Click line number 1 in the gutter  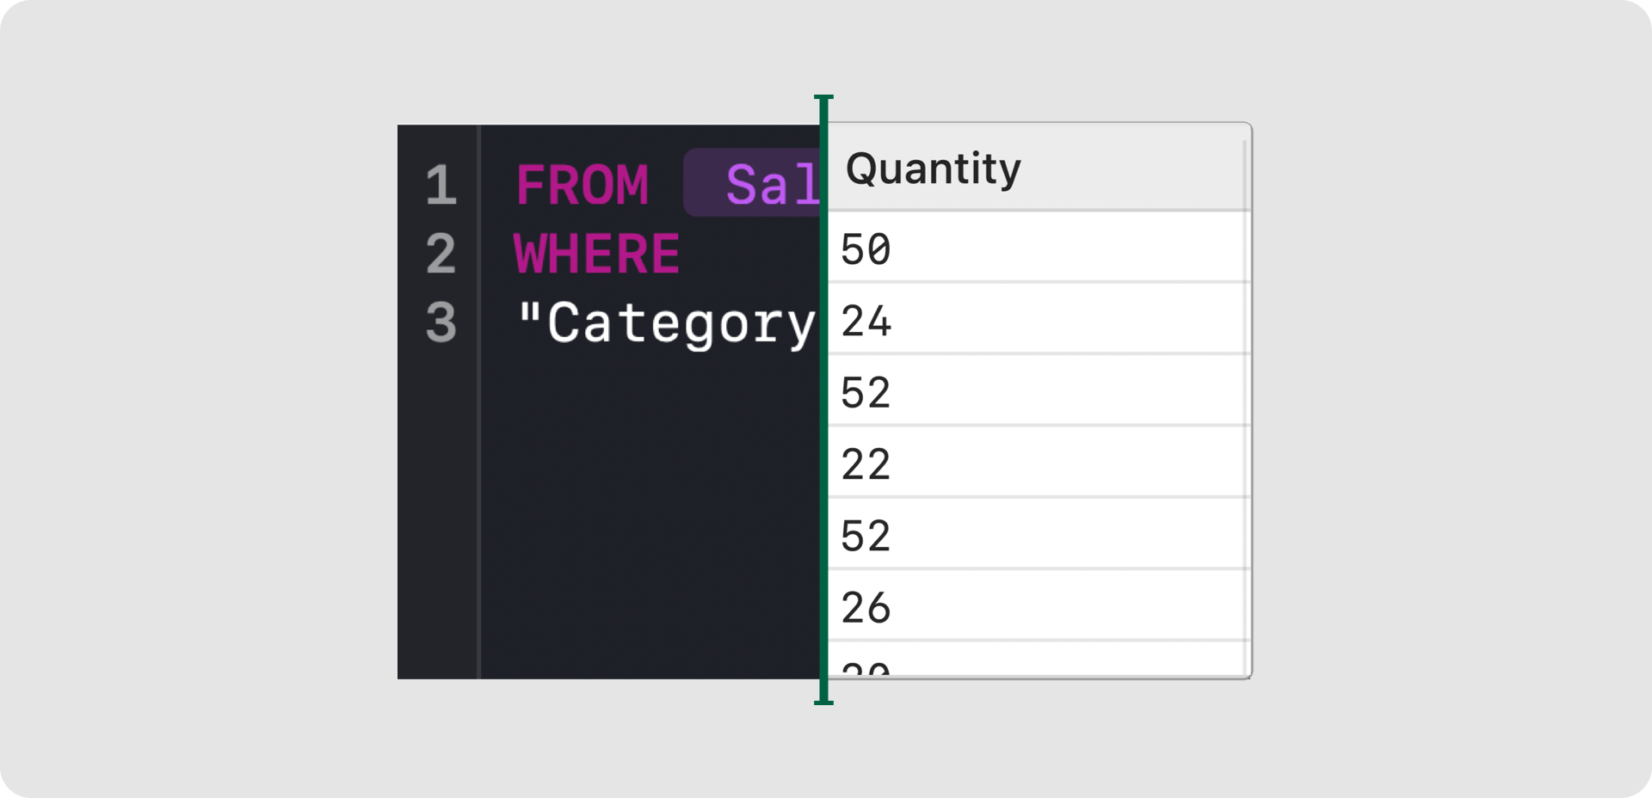pos(441,185)
